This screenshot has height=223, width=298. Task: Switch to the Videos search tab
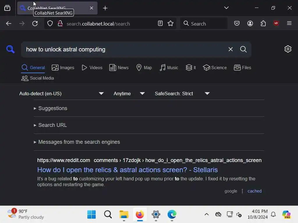pyautogui.click(x=92, y=67)
